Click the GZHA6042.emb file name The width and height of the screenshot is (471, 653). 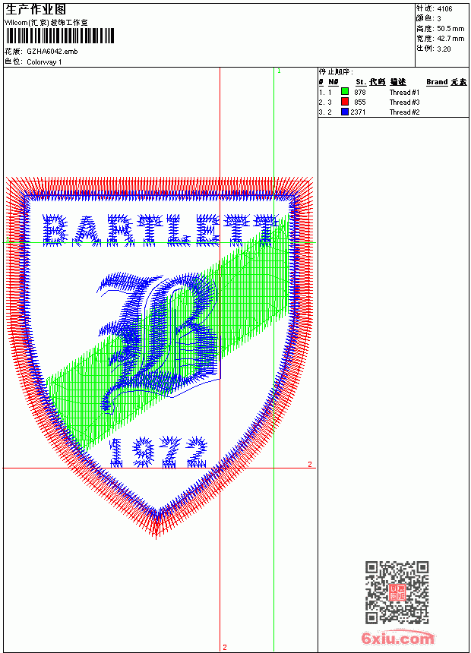click(52, 52)
